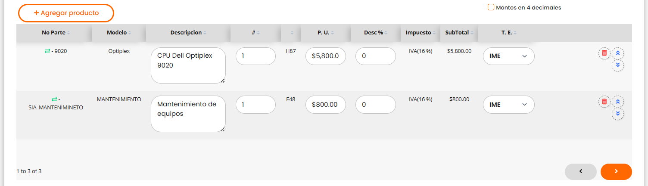This screenshot has width=648, height=186.
Task: Delete the Mantenimiento de equipos row
Action: point(604,102)
